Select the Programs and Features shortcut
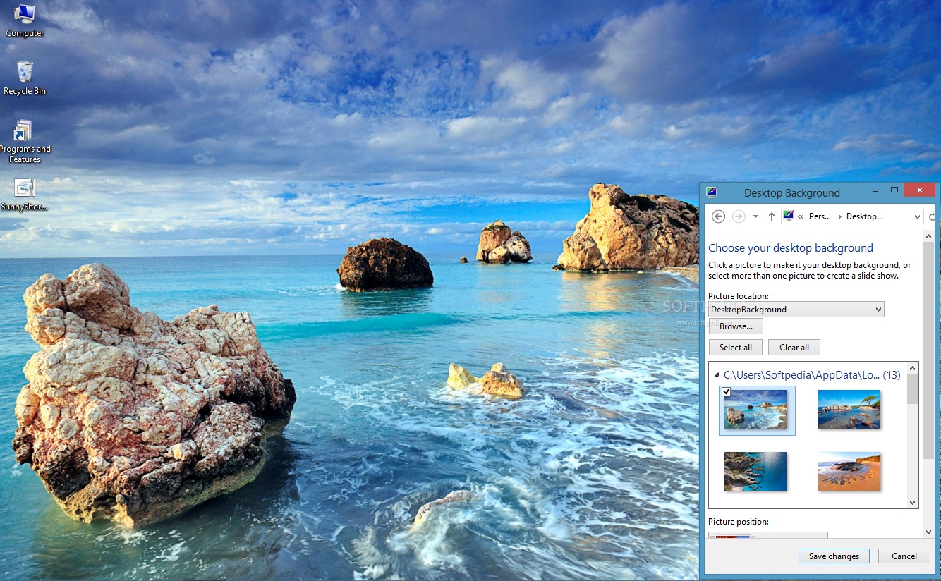941x581 pixels. (25, 142)
